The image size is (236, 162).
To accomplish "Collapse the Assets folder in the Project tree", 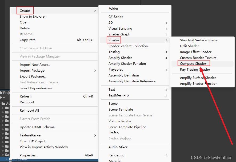I will [1, 103].
